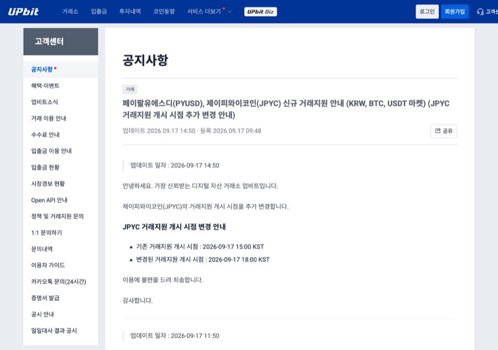Click the 업데이트 2026.09.17 14:50 timestamp line
The image size is (498, 350).
tap(192, 131)
